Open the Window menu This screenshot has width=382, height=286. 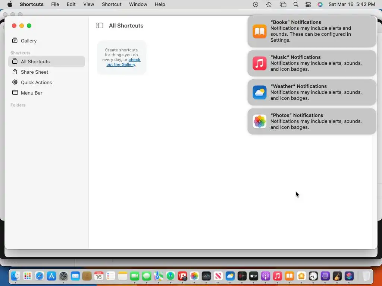(x=138, y=4)
